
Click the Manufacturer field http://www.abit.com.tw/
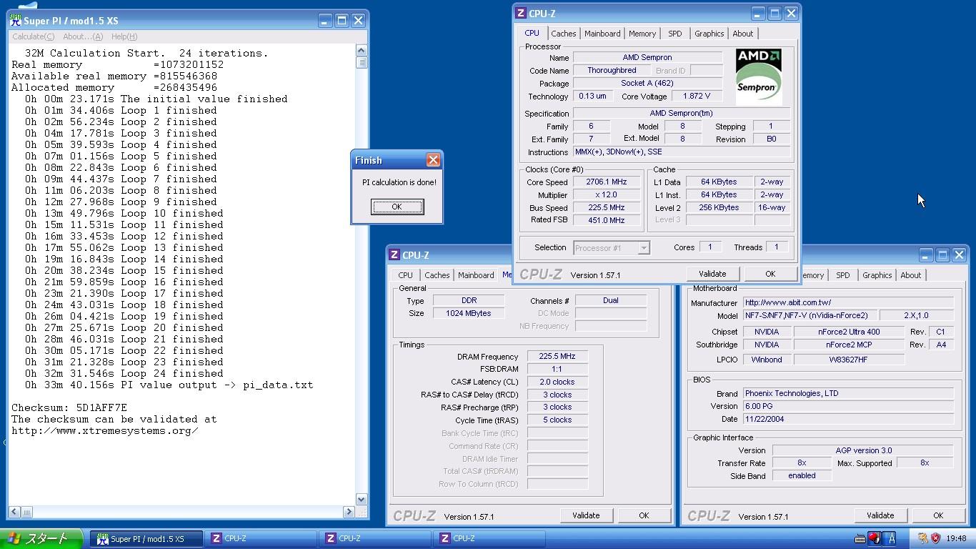coord(848,303)
